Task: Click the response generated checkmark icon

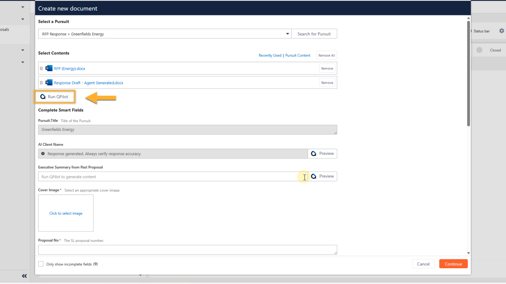Action: [x=43, y=154]
